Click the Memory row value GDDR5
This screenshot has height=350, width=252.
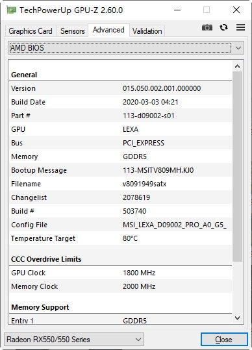(134, 156)
